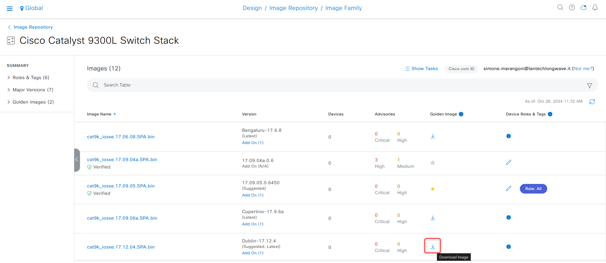The width and height of the screenshot is (606, 263).
Task: Focus the Search Table field
Action: (x=342, y=85)
